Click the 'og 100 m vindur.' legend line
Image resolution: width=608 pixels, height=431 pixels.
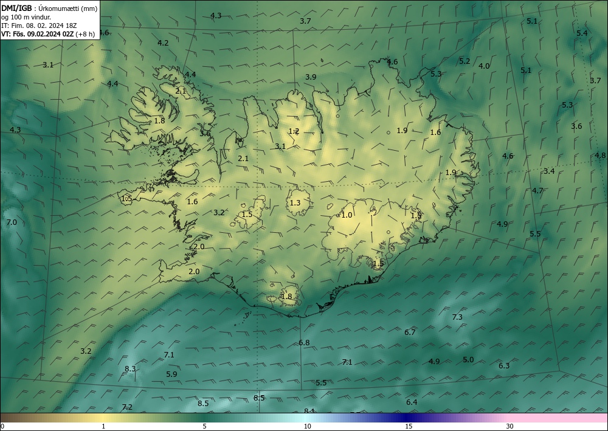[x=26, y=17]
